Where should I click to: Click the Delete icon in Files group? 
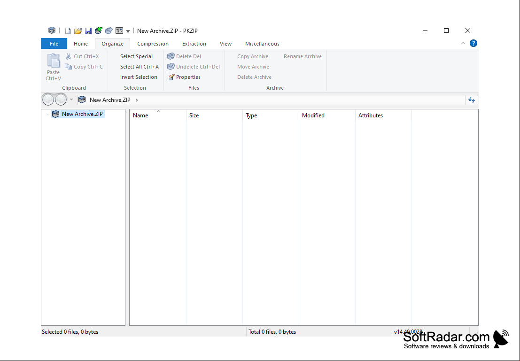[x=171, y=56]
